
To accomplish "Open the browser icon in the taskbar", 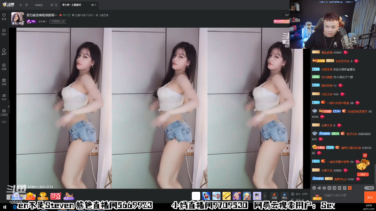I will tap(15, 207).
